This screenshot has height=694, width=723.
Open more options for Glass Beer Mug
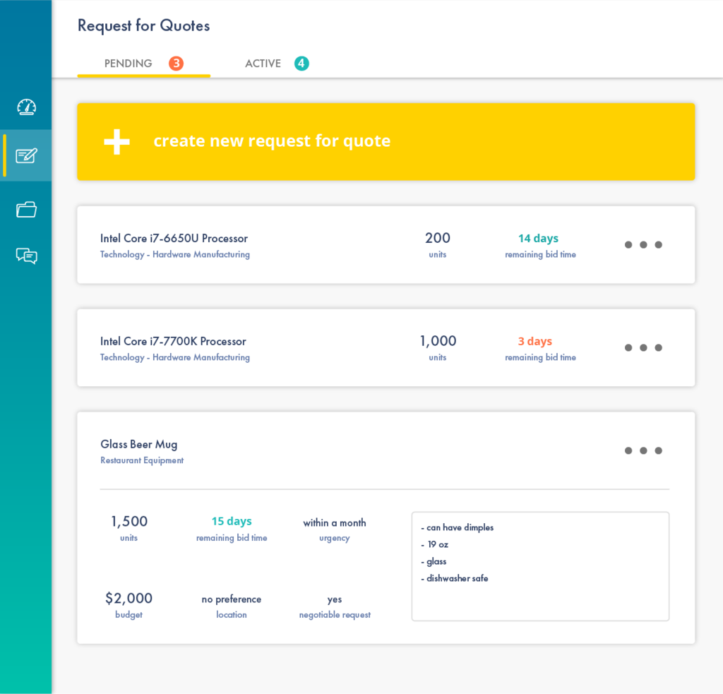(643, 450)
